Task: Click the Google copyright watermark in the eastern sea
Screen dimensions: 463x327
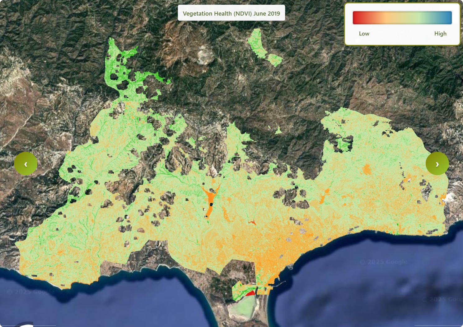Action: click(383, 262)
